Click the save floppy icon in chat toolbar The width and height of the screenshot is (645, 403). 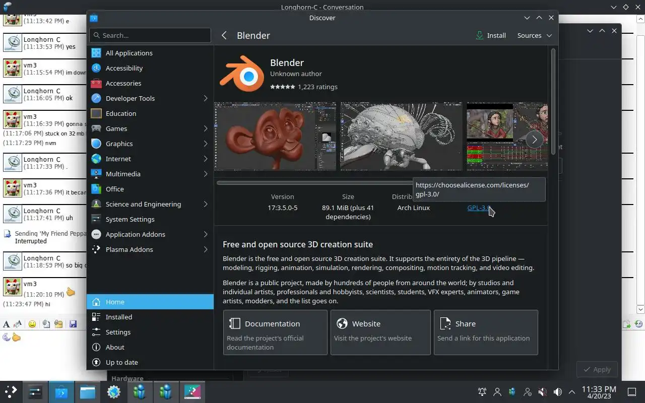pos(73,324)
